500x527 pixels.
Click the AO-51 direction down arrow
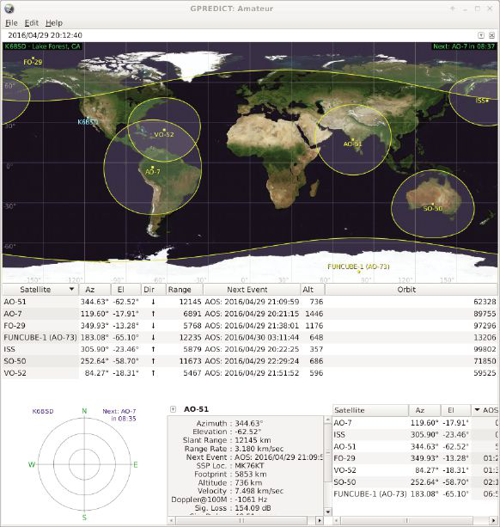tap(153, 302)
